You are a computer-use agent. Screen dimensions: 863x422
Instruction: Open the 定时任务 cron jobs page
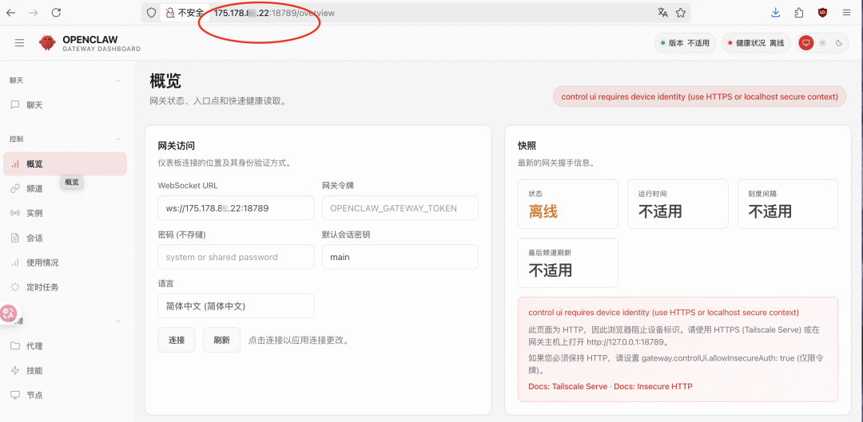tap(65, 287)
